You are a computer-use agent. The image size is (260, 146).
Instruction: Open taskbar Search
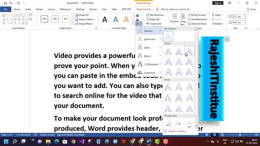click(x=15, y=142)
